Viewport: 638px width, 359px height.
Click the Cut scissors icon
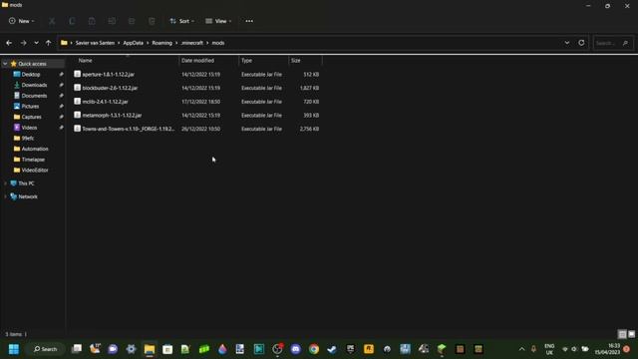[52, 21]
